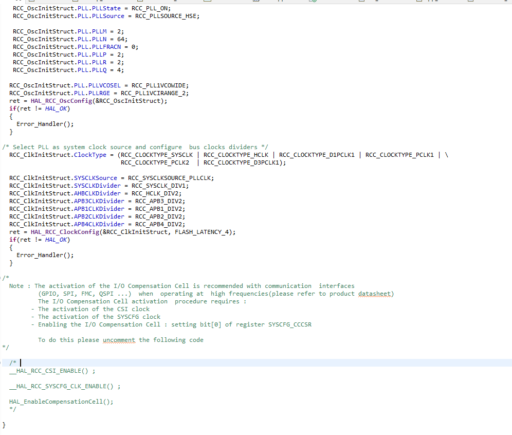Screen dimensions: 512x435
Task: Click the ClockType field name
Action: [x=90, y=155]
